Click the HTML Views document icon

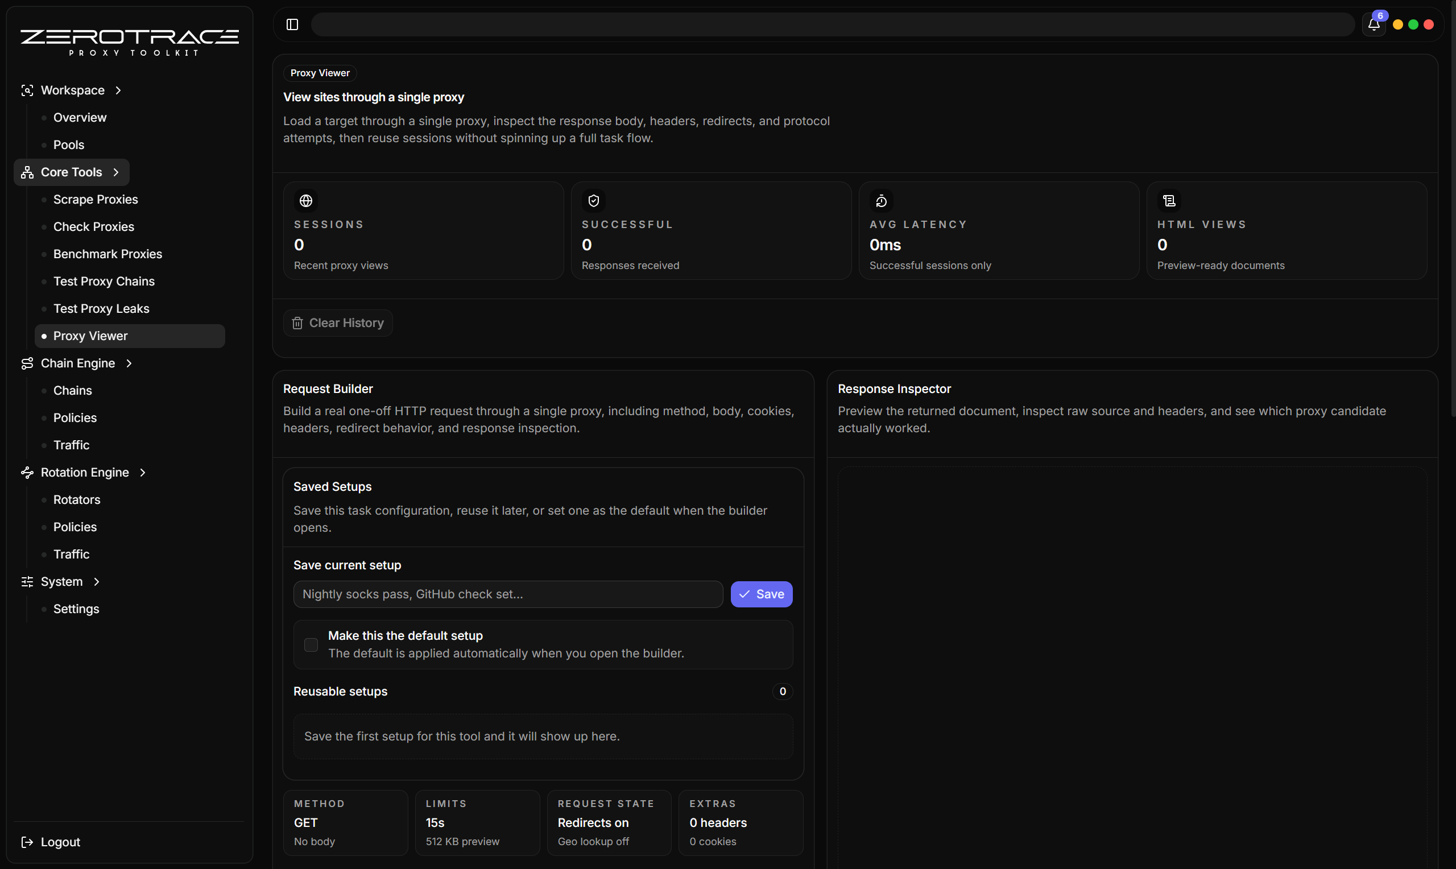point(1169,200)
